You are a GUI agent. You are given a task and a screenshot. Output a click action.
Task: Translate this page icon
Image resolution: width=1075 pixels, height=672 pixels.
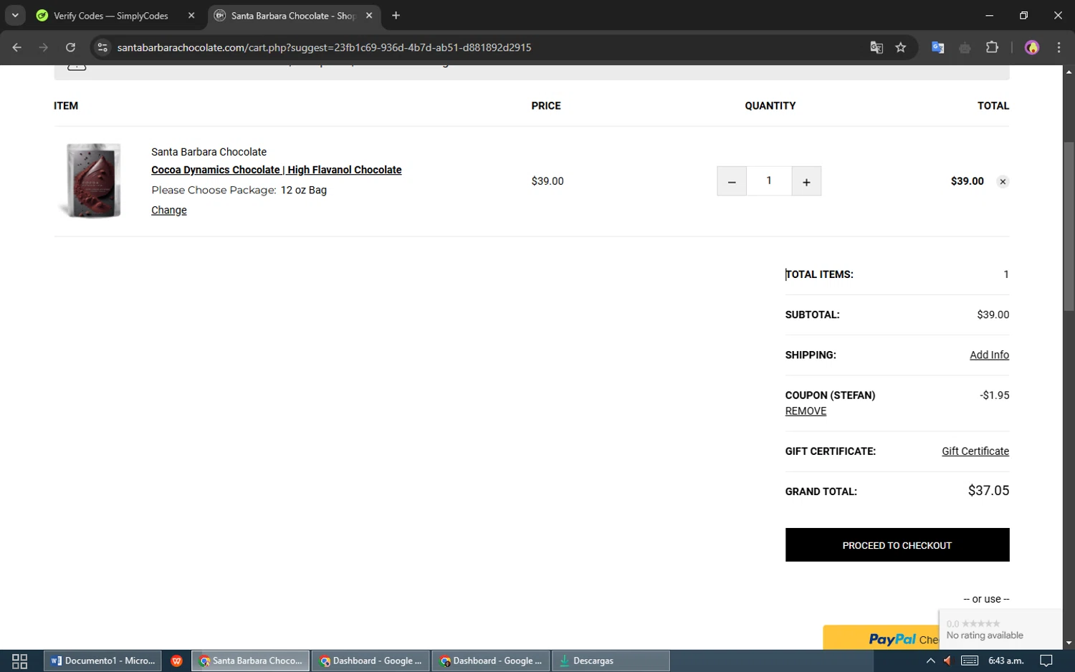(876, 47)
